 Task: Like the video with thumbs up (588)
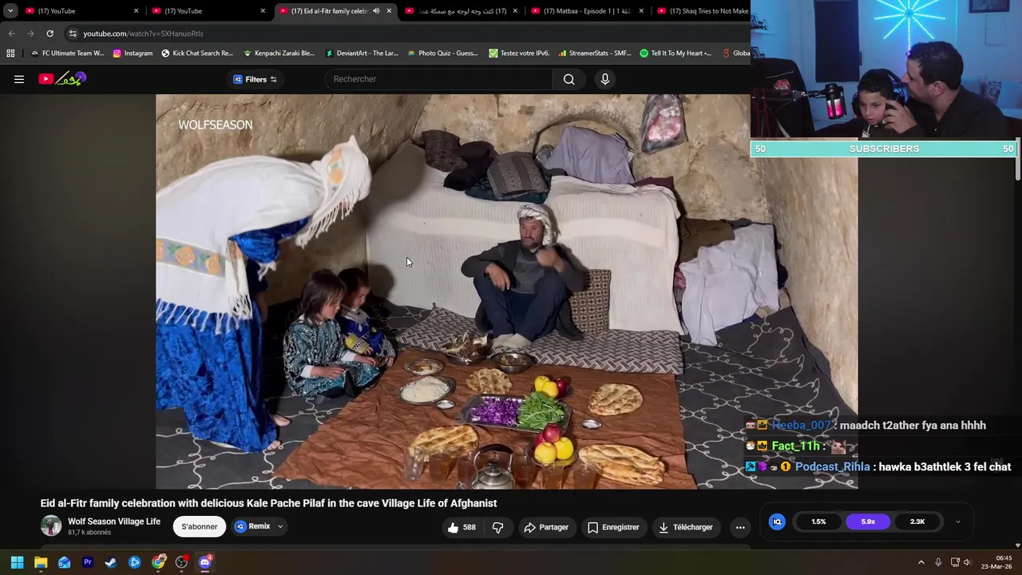click(x=462, y=527)
